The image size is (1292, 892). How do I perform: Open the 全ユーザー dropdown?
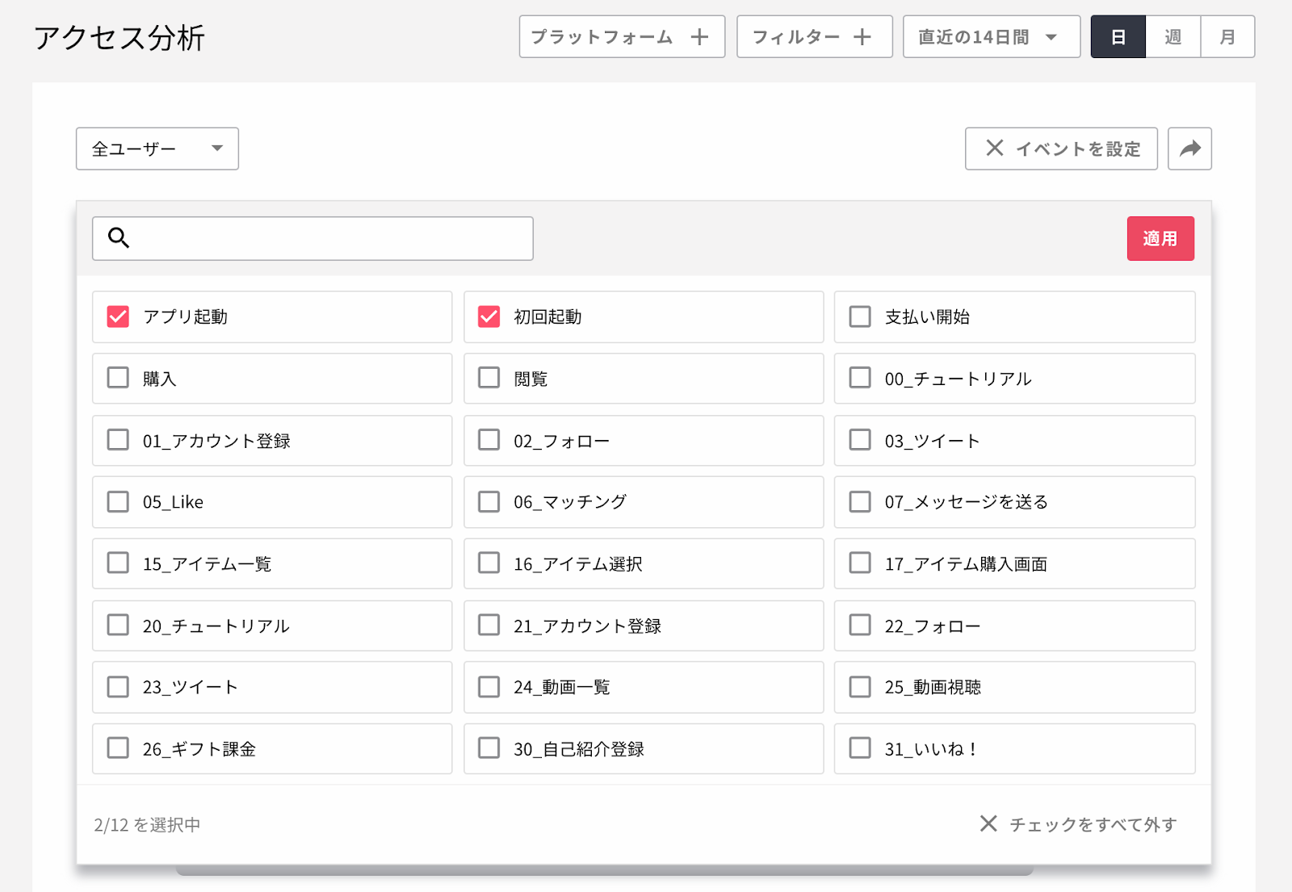[x=157, y=149]
